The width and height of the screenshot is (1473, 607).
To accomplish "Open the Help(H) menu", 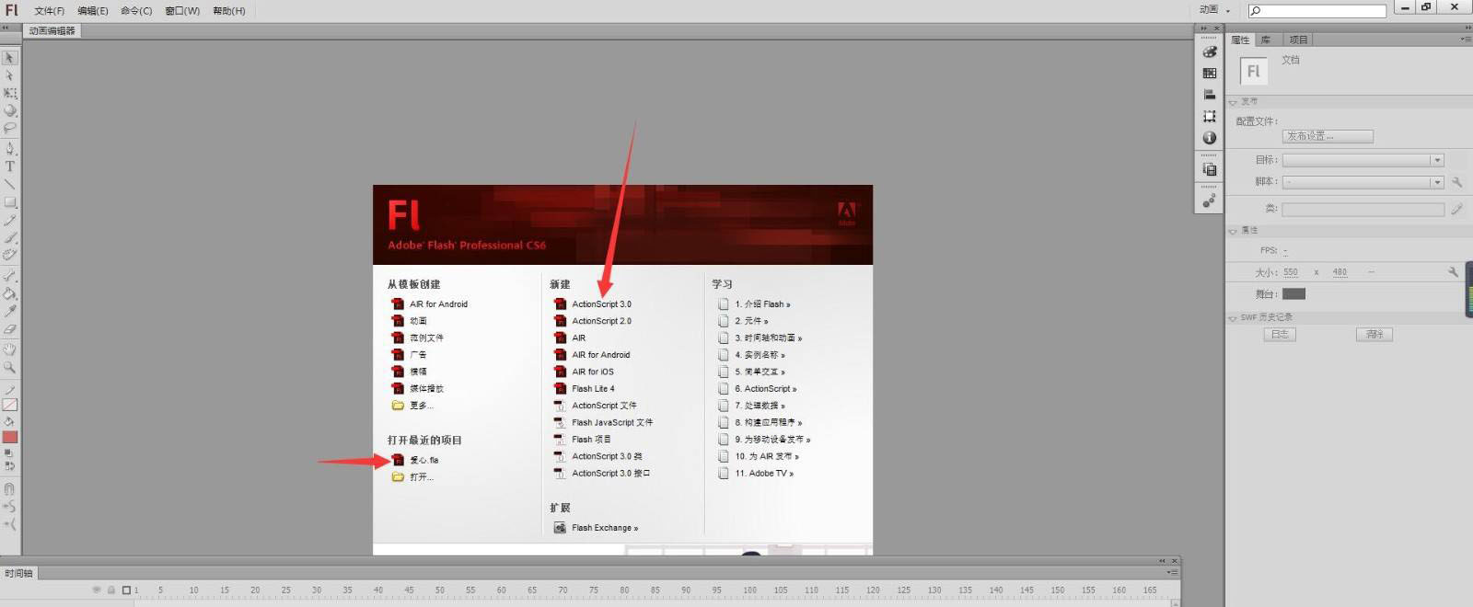I will 229,11.
